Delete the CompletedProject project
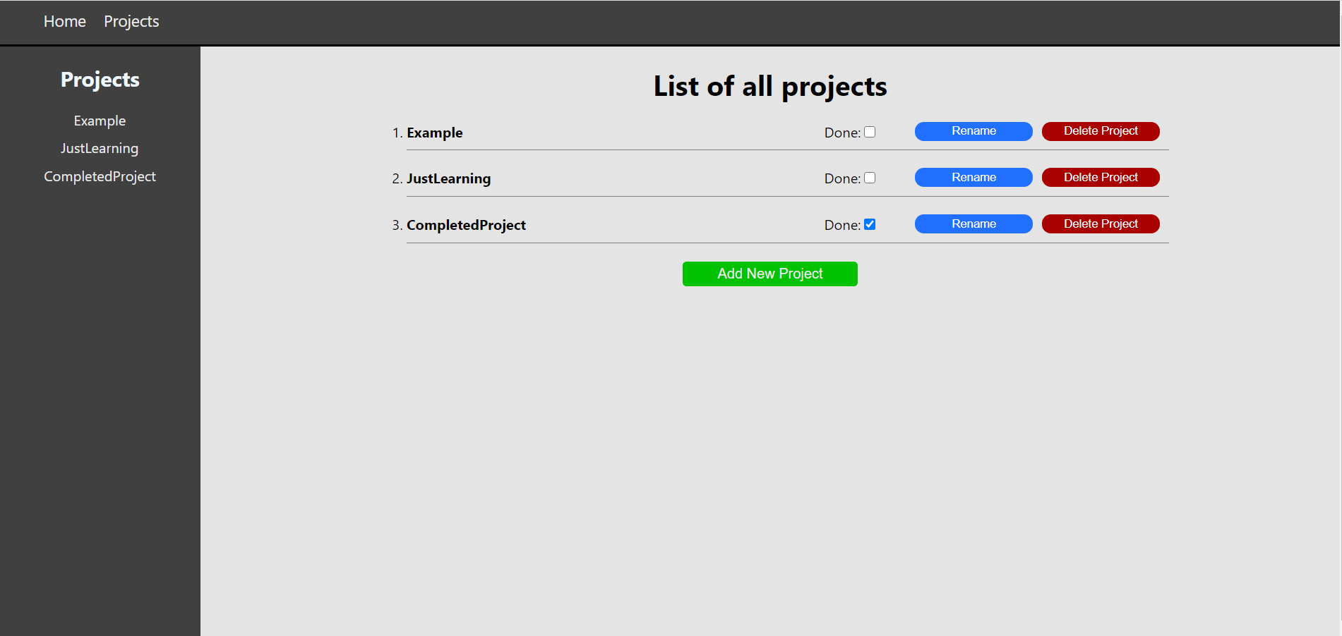The width and height of the screenshot is (1342, 636). point(1100,224)
